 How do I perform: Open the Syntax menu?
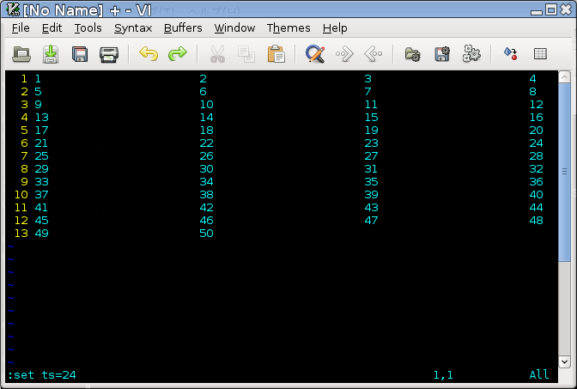(x=132, y=27)
